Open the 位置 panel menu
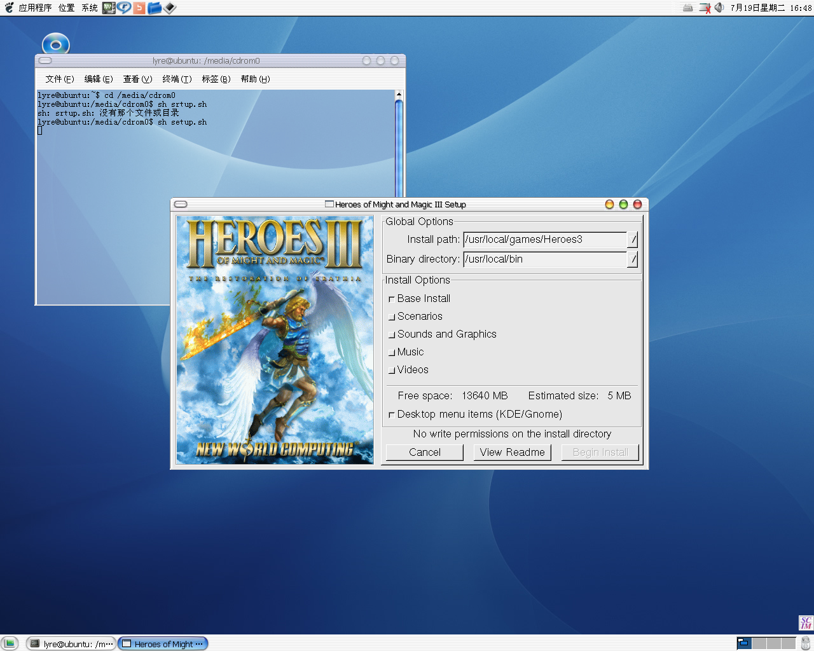 coord(67,8)
